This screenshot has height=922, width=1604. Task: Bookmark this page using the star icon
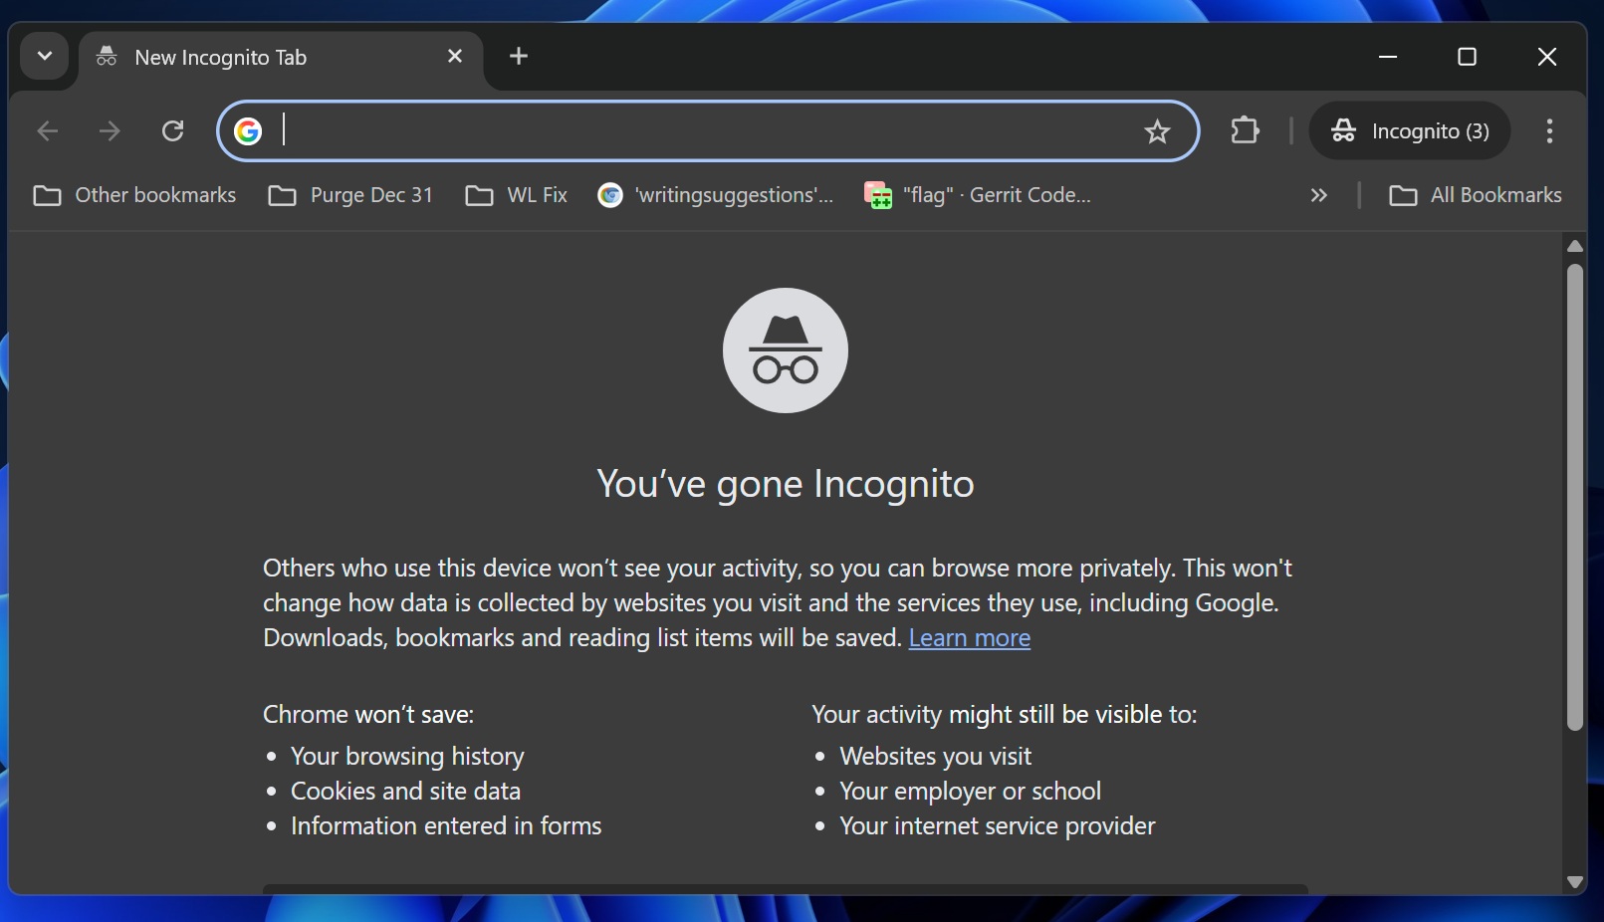click(x=1157, y=130)
